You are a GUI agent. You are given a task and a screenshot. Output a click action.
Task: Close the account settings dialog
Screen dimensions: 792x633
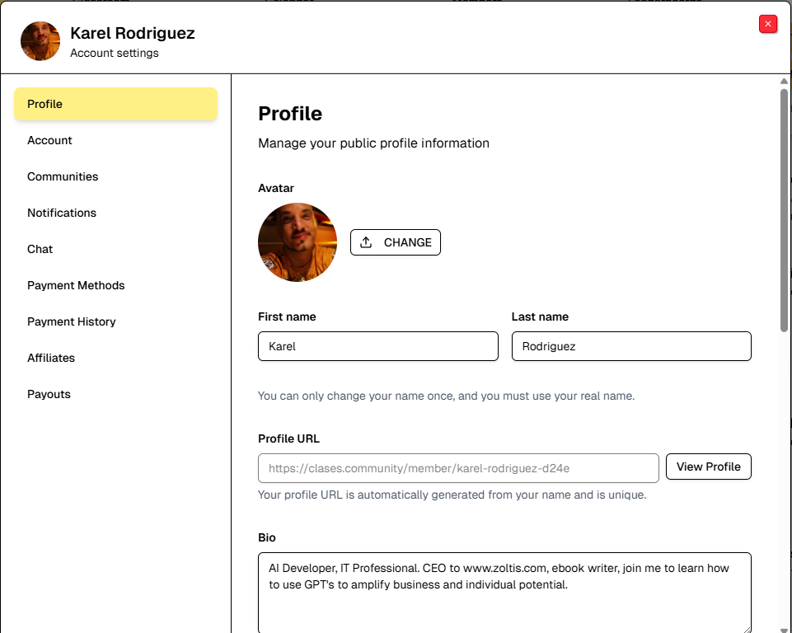tap(767, 24)
